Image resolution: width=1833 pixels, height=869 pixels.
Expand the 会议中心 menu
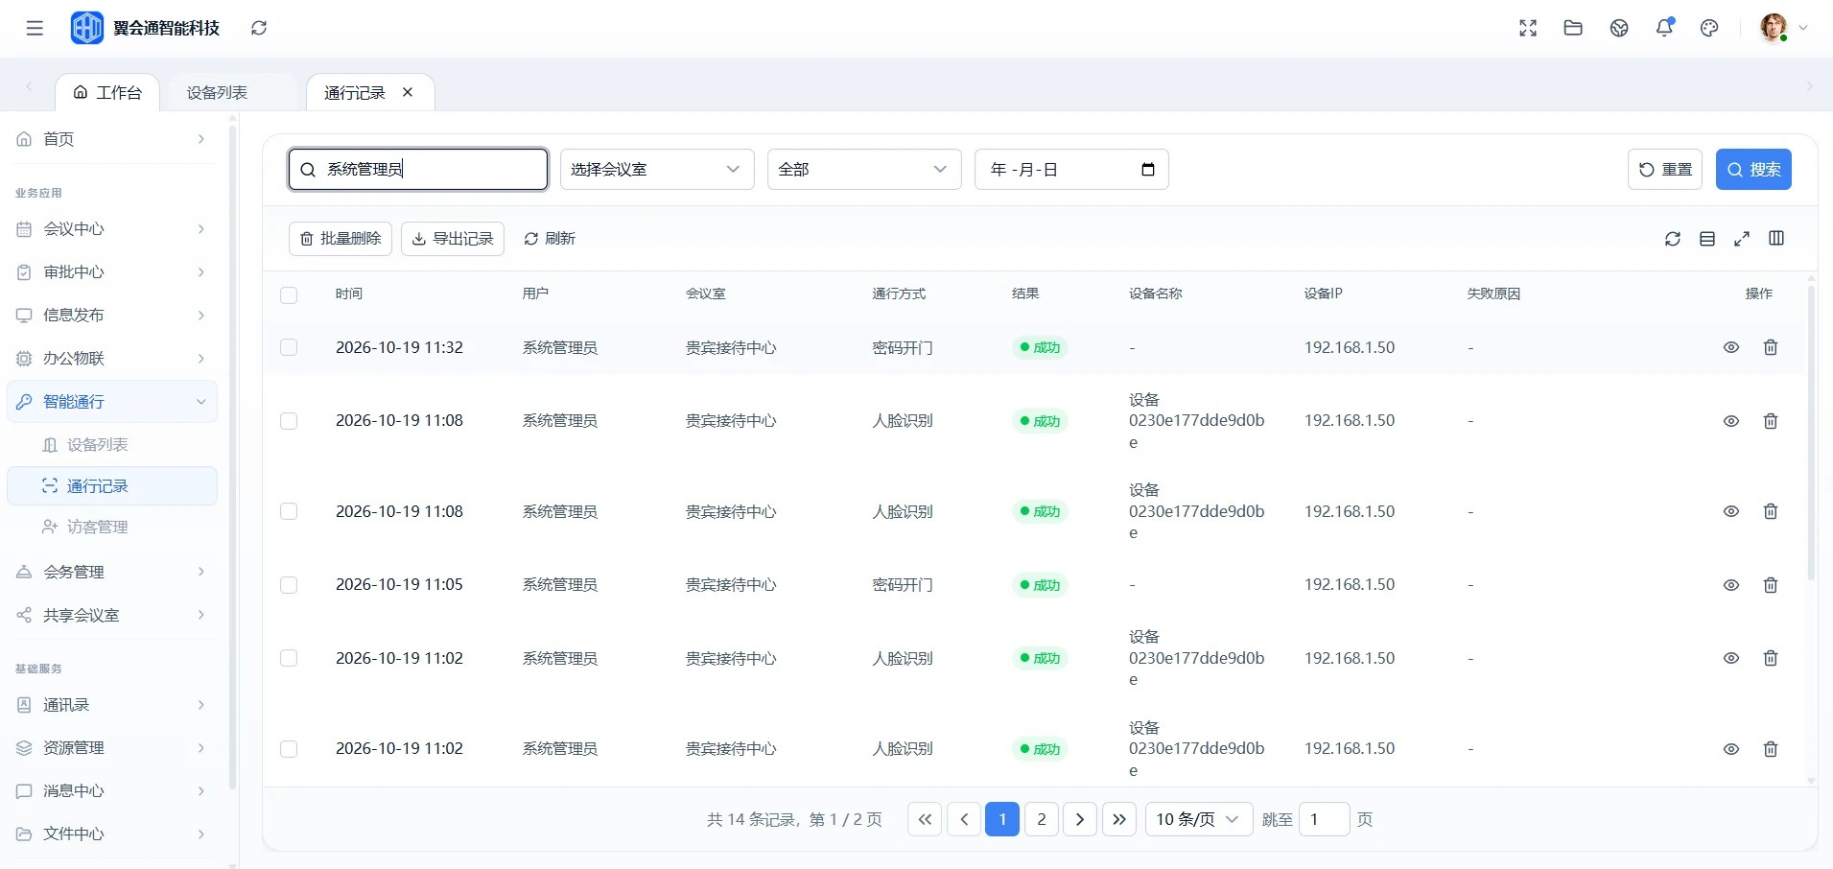(x=112, y=229)
